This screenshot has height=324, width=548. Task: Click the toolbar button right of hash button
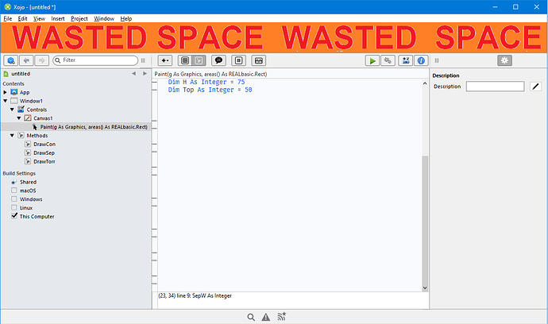259,60
